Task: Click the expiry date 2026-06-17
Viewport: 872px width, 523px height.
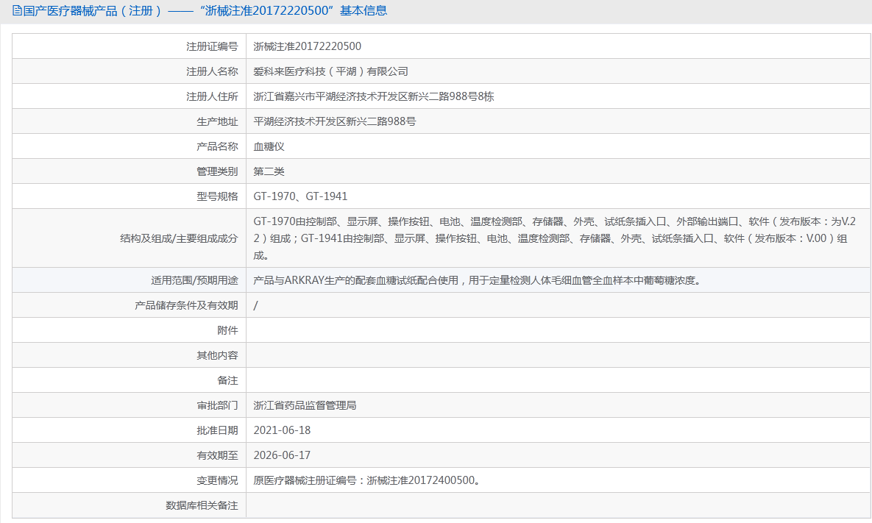Action: point(282,455)
